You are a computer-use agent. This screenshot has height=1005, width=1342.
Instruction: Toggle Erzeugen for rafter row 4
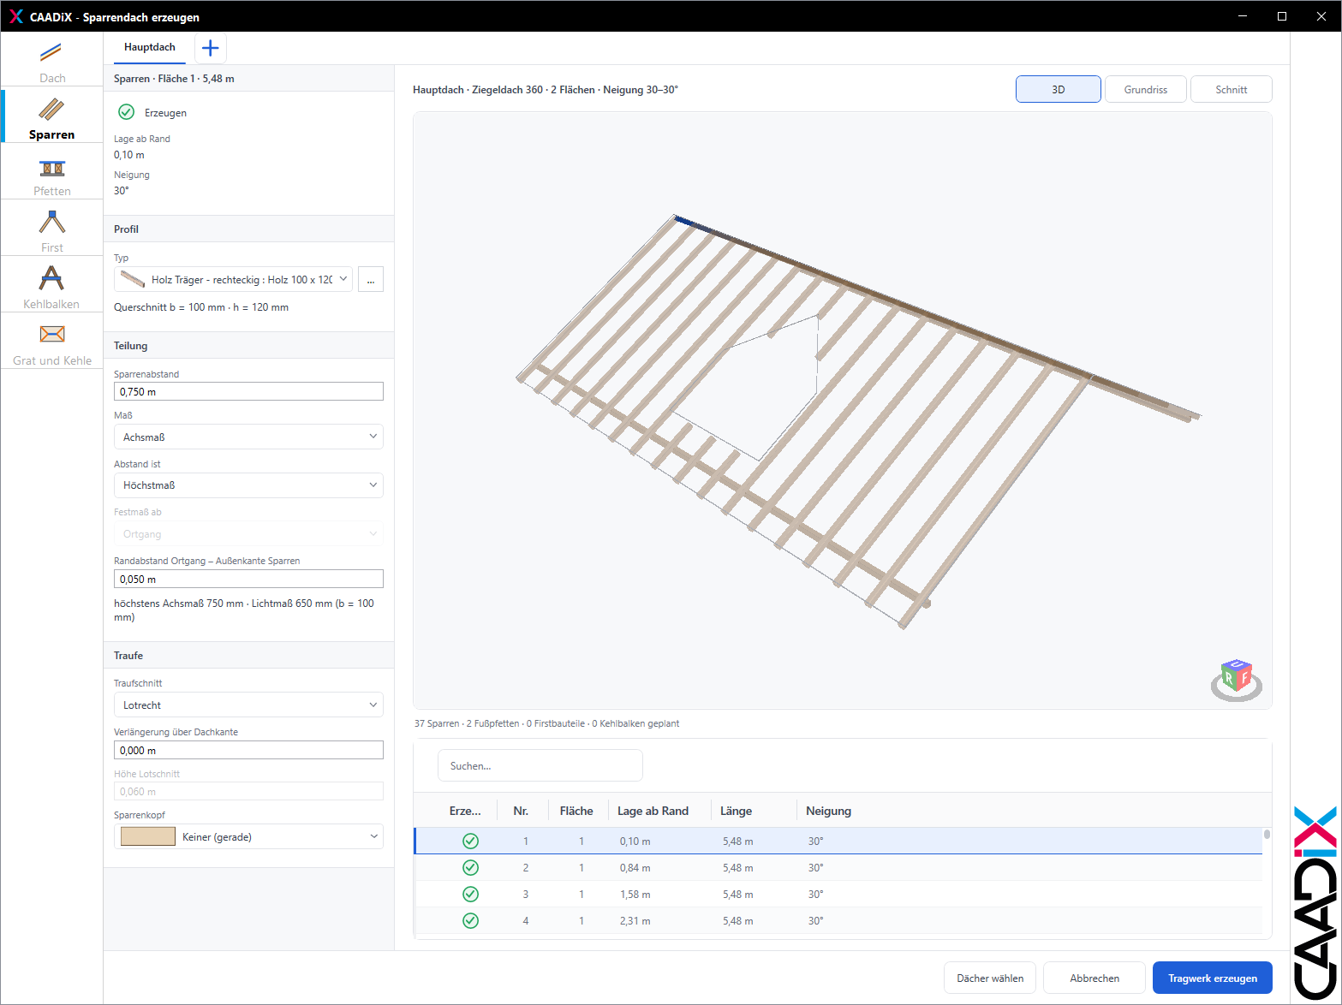470,920
